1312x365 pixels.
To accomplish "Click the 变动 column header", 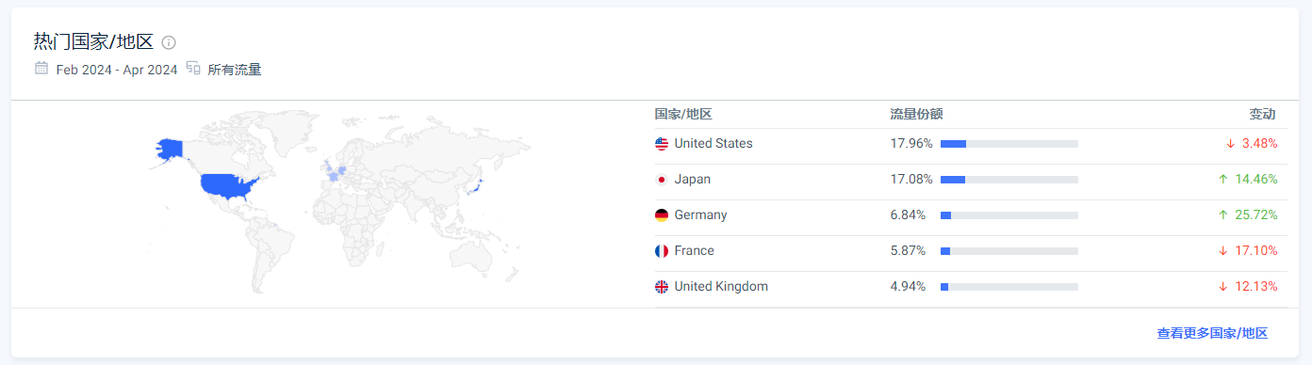I will tap(1262, 114).
